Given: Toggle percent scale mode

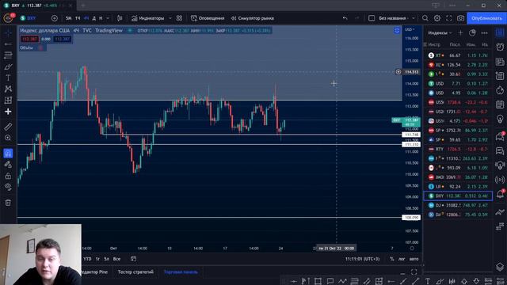Looking at the screenshot, I should click(392, 259).
